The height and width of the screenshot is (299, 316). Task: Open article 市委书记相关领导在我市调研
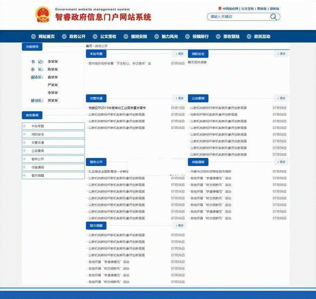(x=211, y=172)
